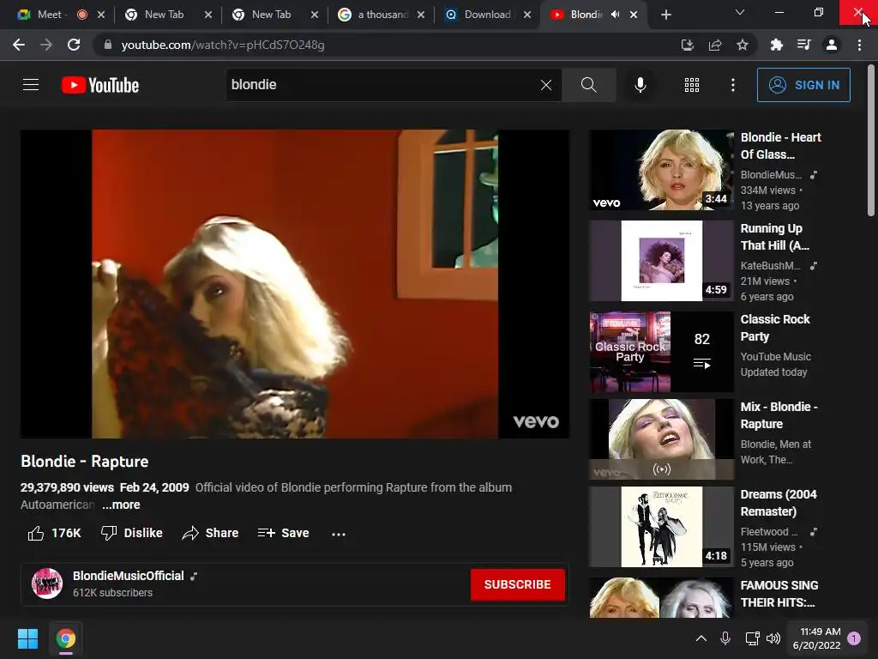878x659 pixels.
Task: View site security lock info
Action: click(x=107, y=45)
